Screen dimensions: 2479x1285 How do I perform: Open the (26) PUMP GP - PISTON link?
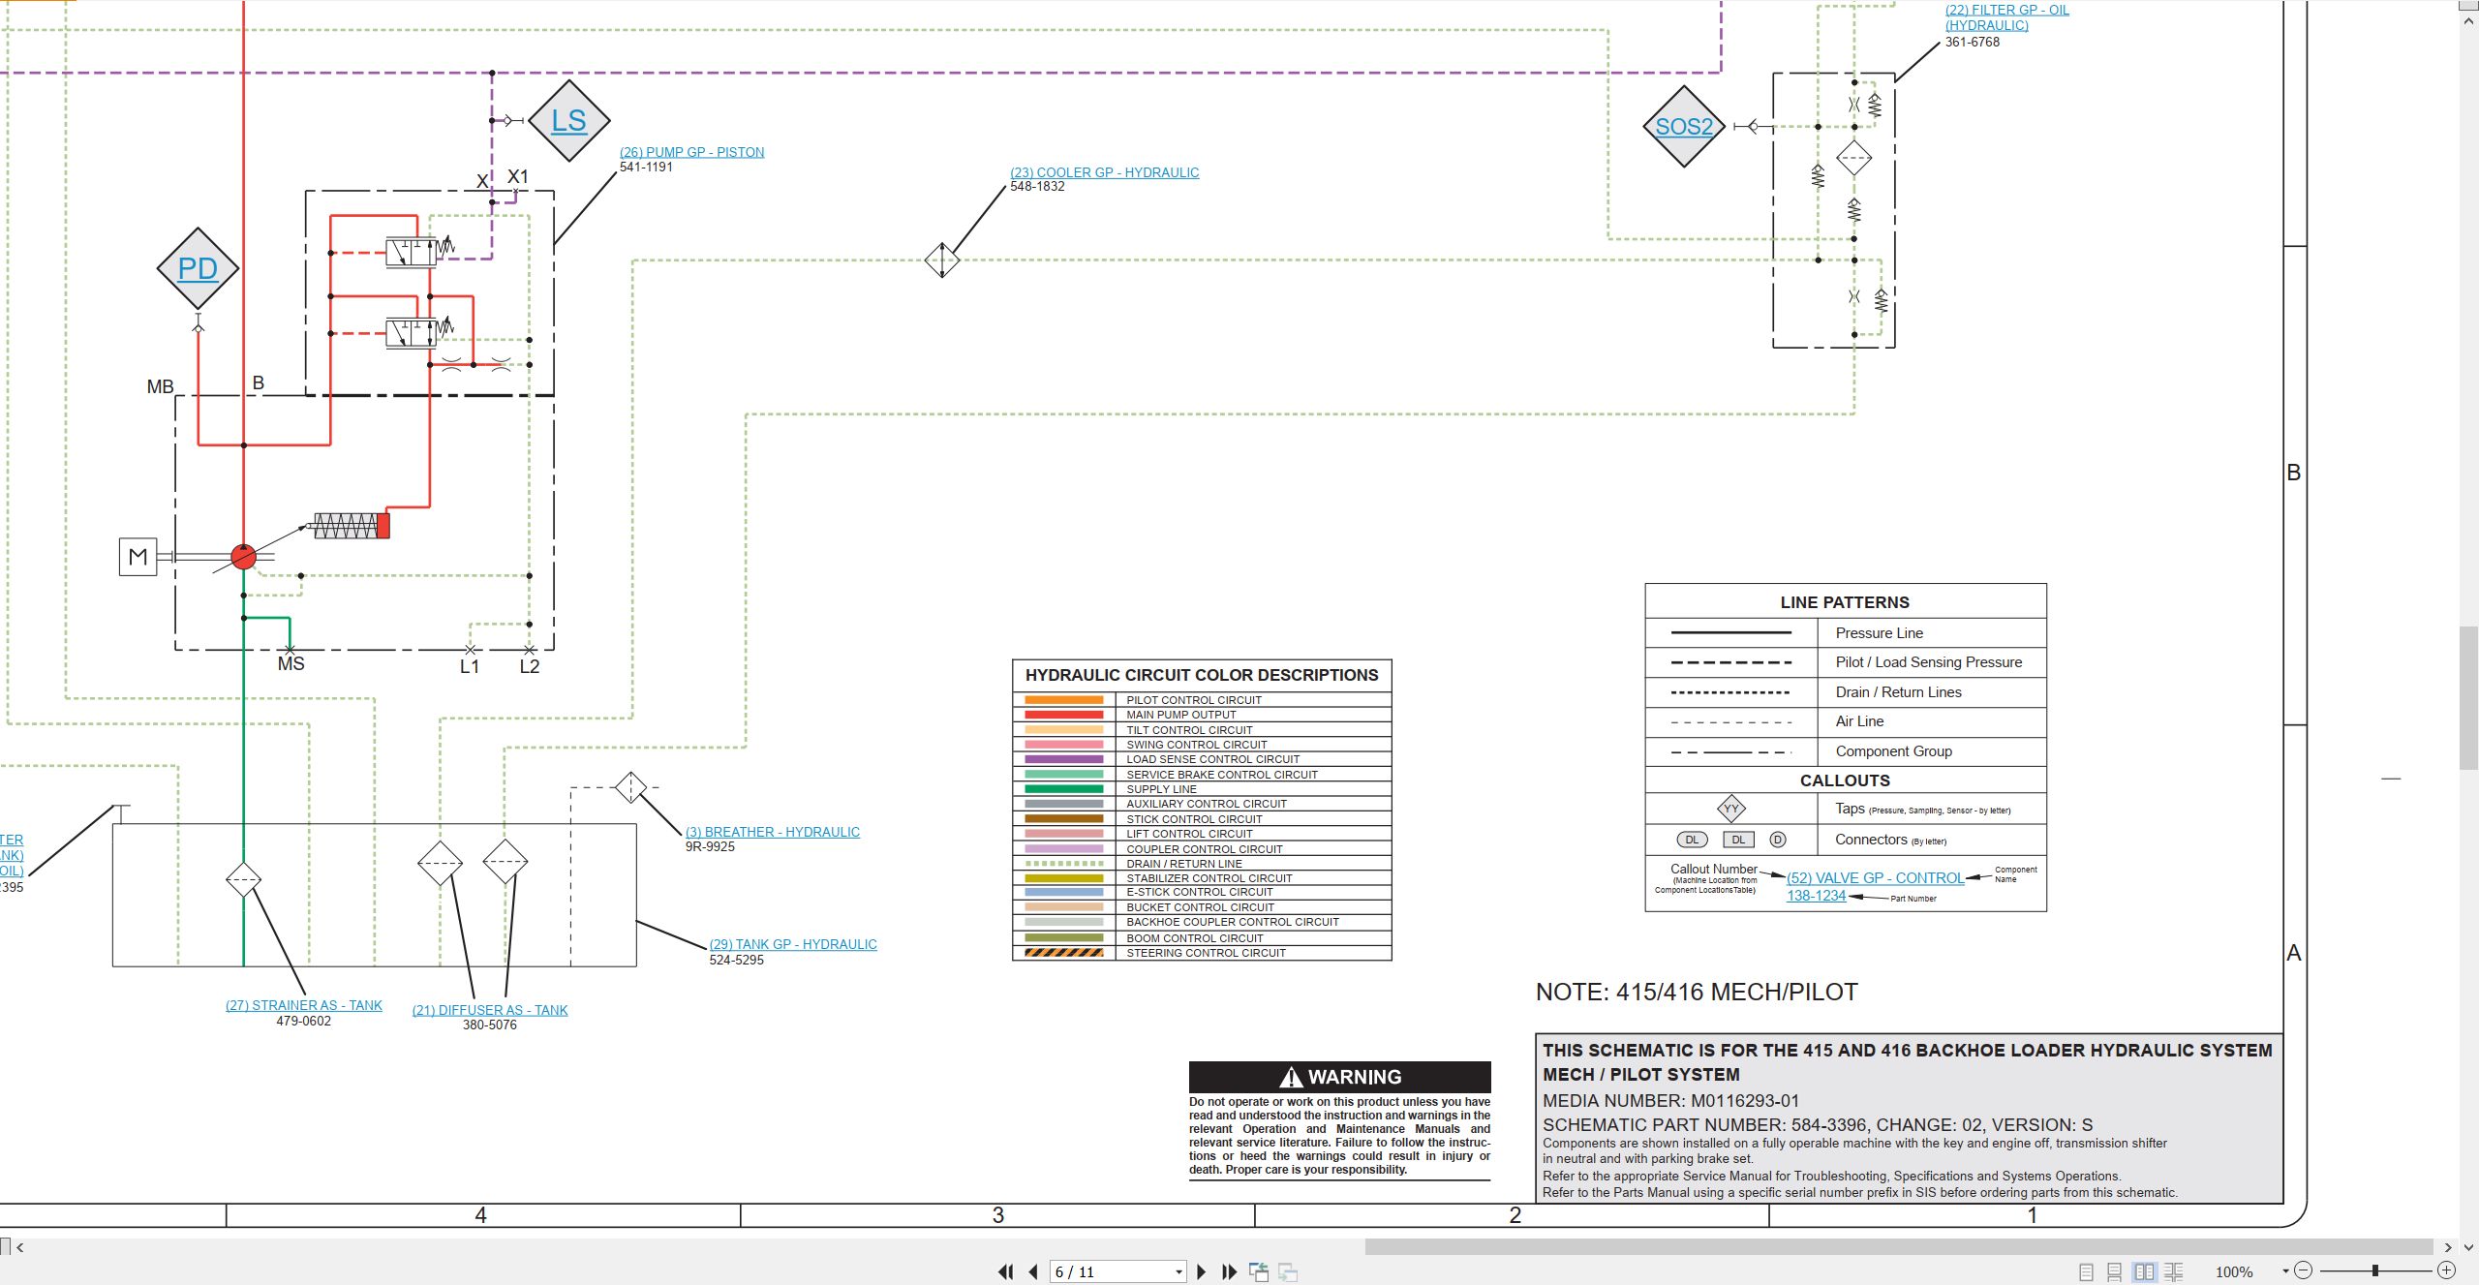(691, 152)
